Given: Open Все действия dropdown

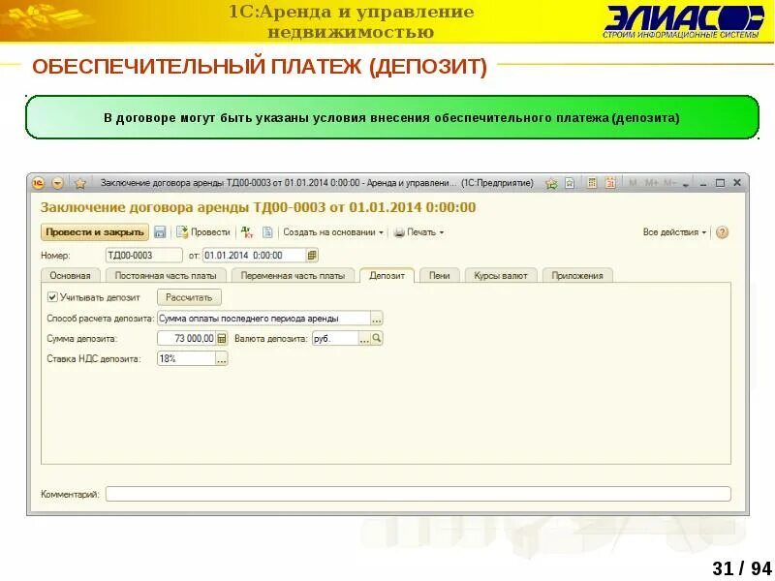Looking at the screenshot, I should [674, 232].
